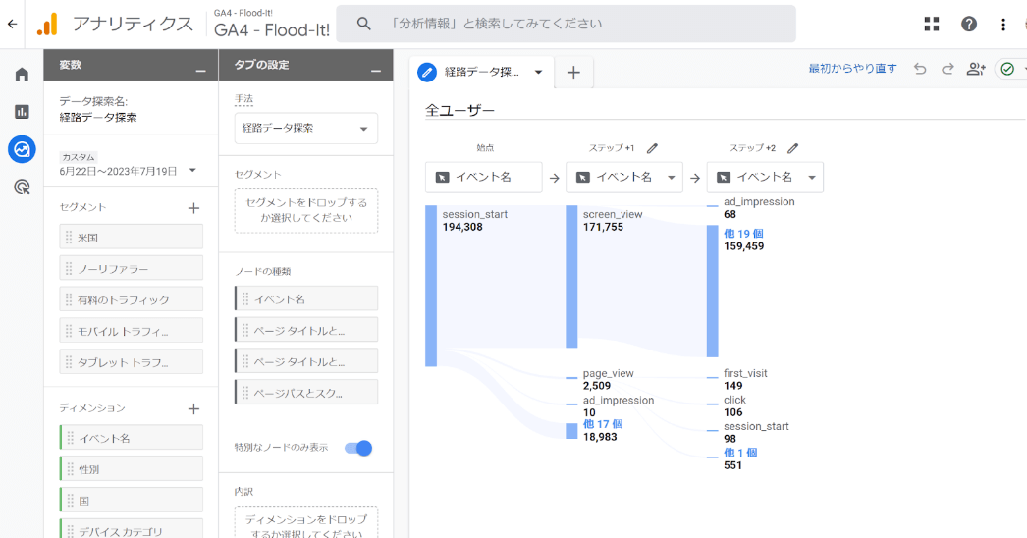
Task: Select the タブレット トラフ... segment
Action: 131,361
